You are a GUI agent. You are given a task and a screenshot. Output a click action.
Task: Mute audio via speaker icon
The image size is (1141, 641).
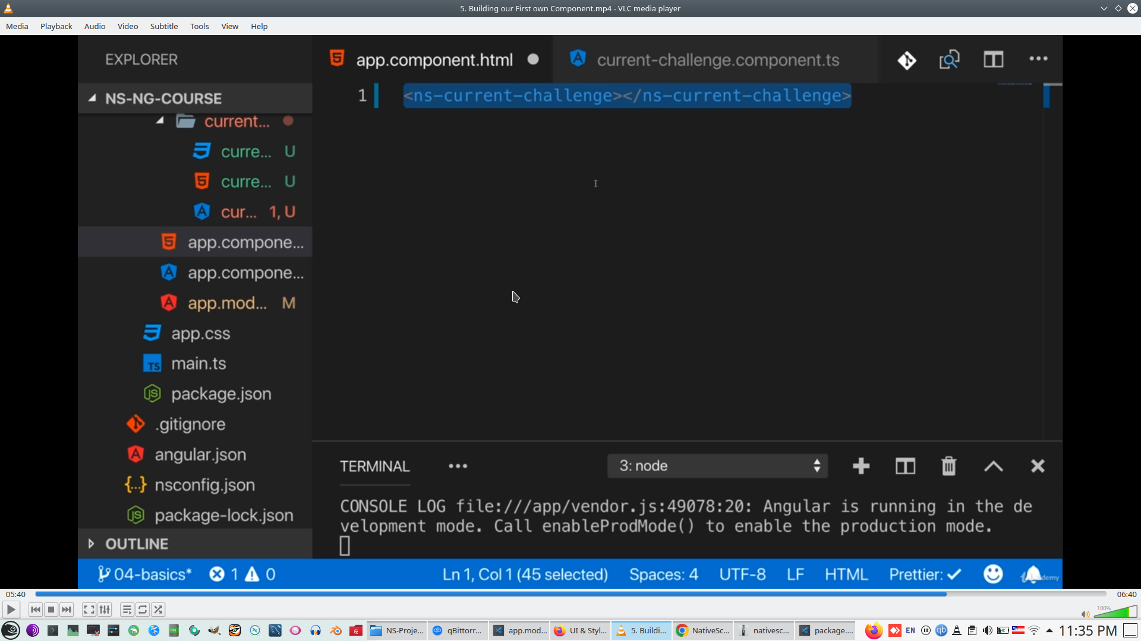[1085, 614]
